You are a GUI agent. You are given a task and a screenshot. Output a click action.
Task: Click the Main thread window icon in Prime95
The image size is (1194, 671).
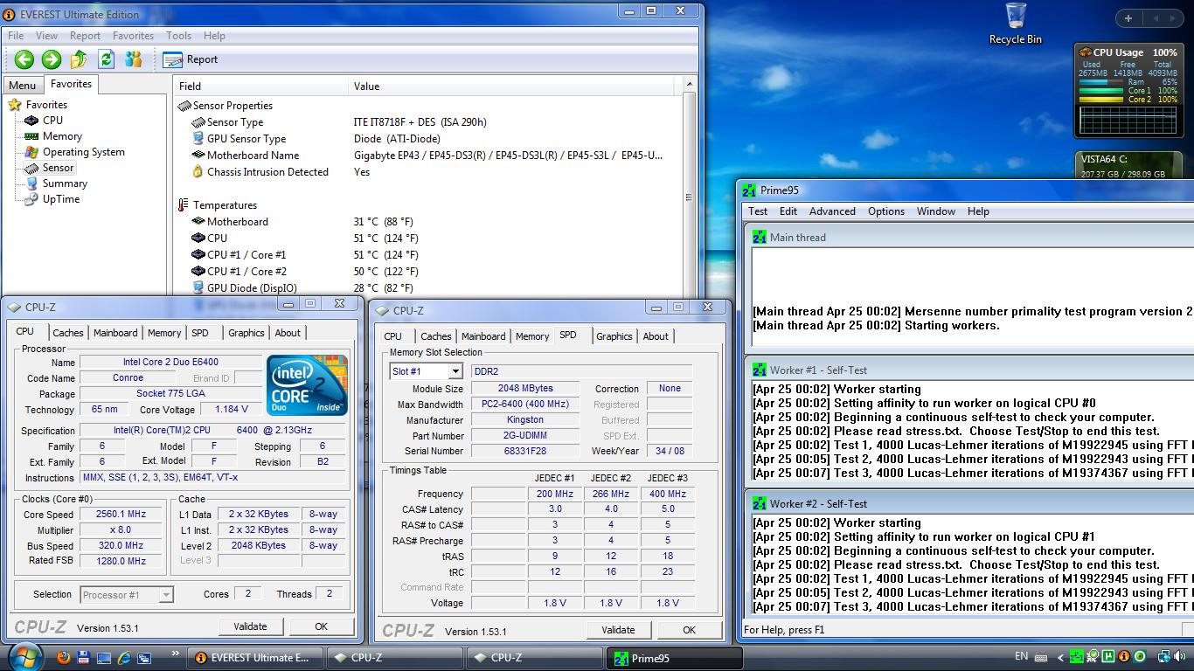pos(760,238)
